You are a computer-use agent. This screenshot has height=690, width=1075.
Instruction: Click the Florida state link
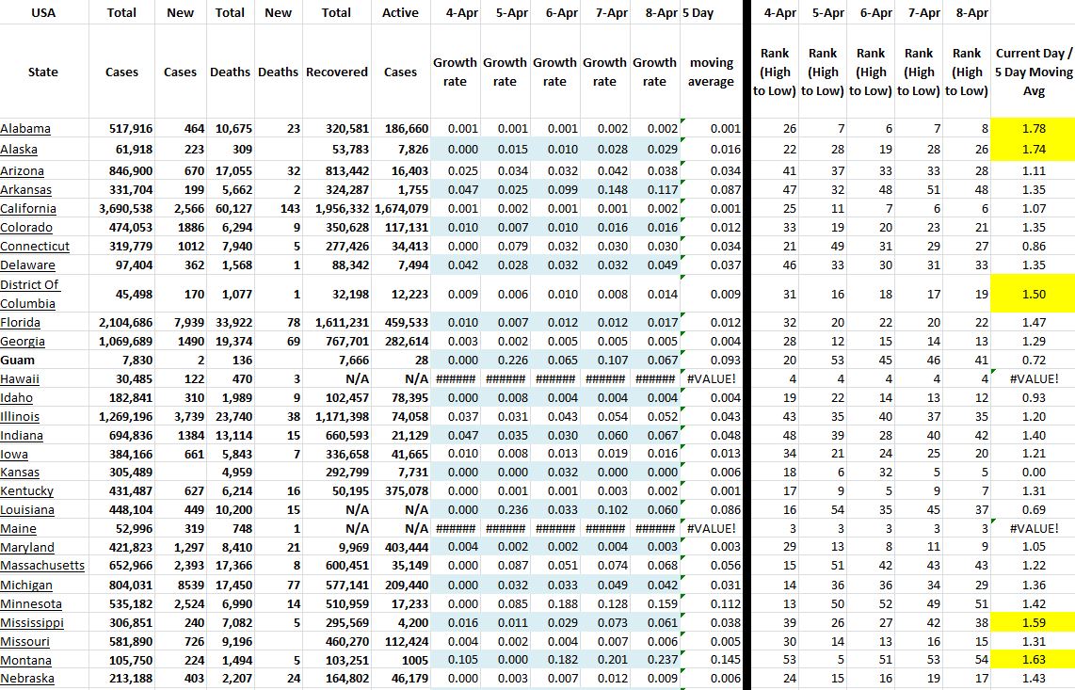coord(21,323)
